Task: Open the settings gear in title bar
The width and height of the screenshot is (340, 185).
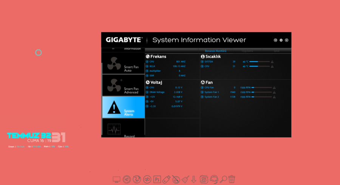Action: tap(281, 40)
